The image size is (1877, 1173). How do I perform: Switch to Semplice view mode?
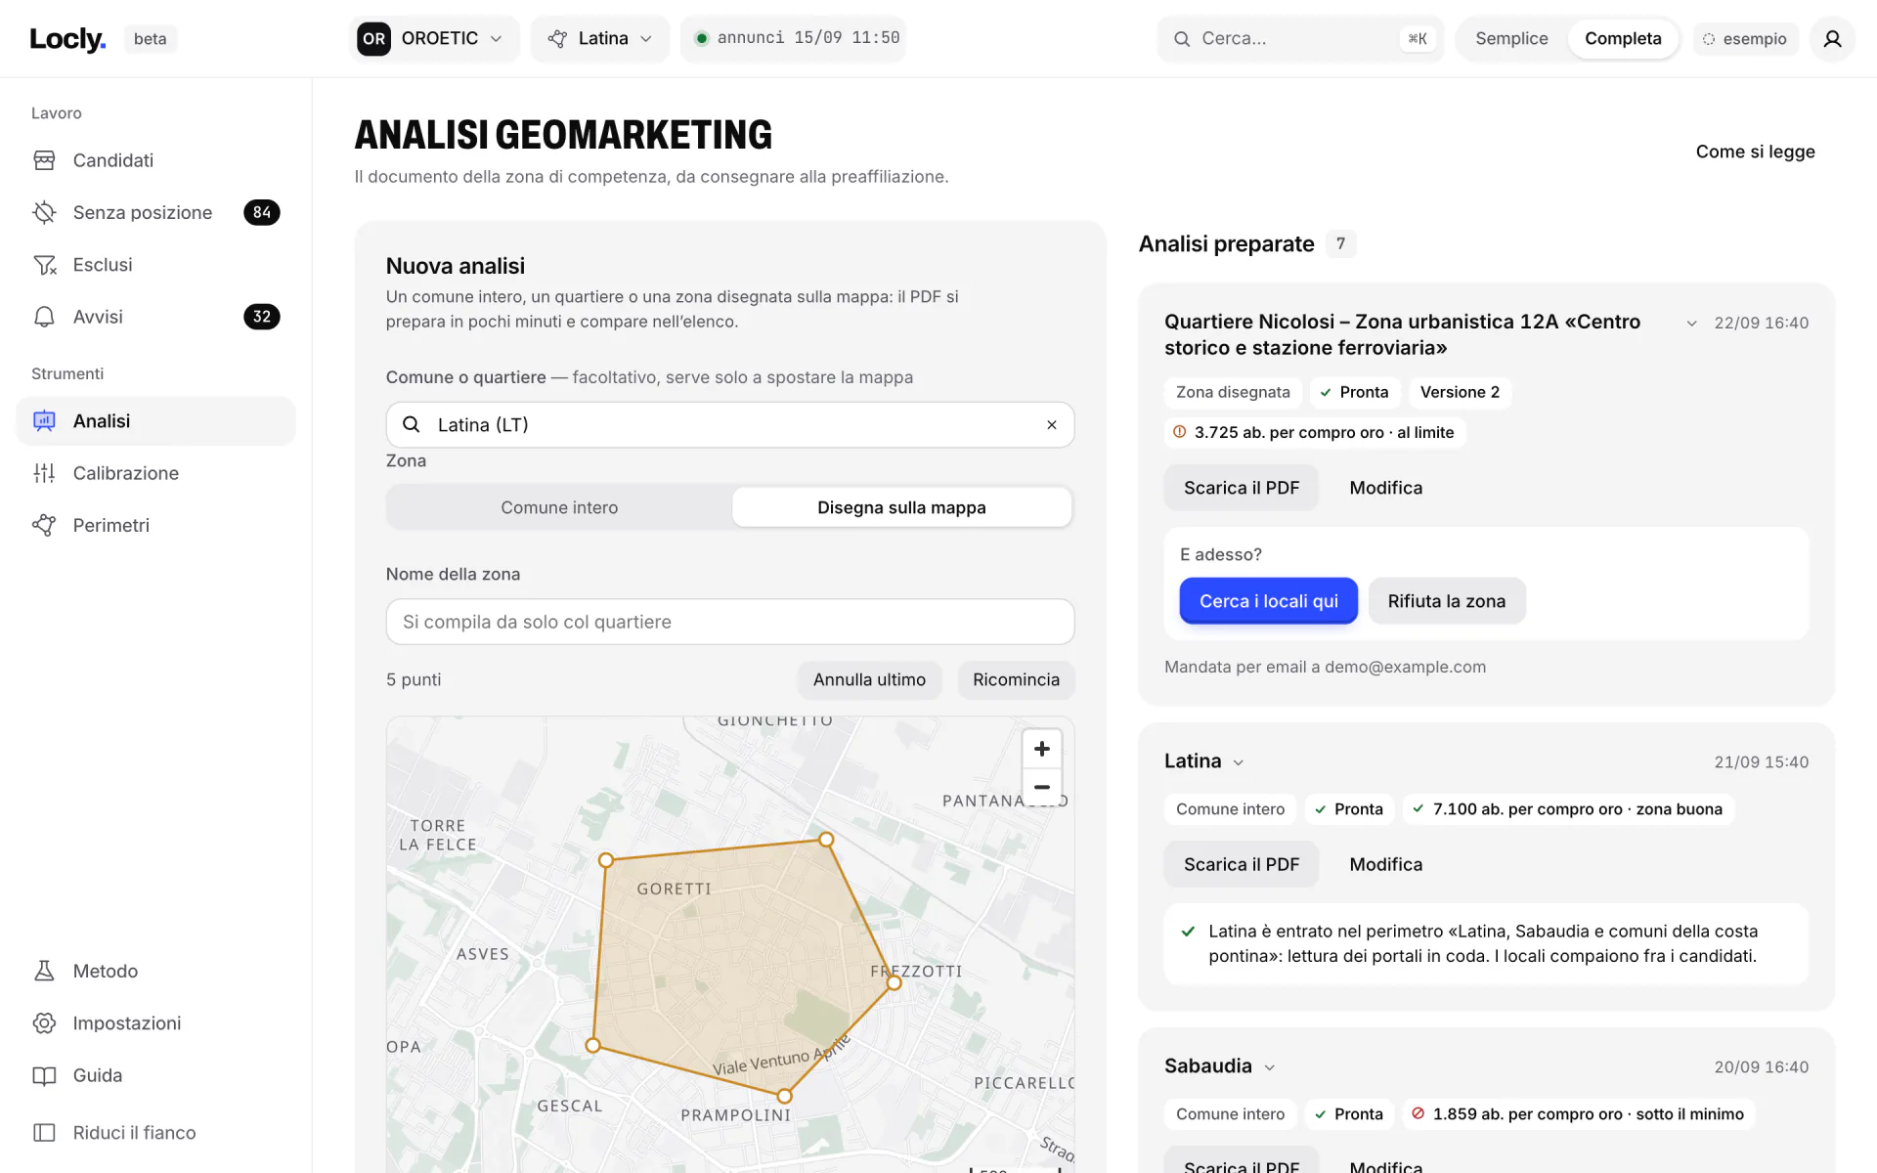pyautogui.click(x=1511, y=39)
